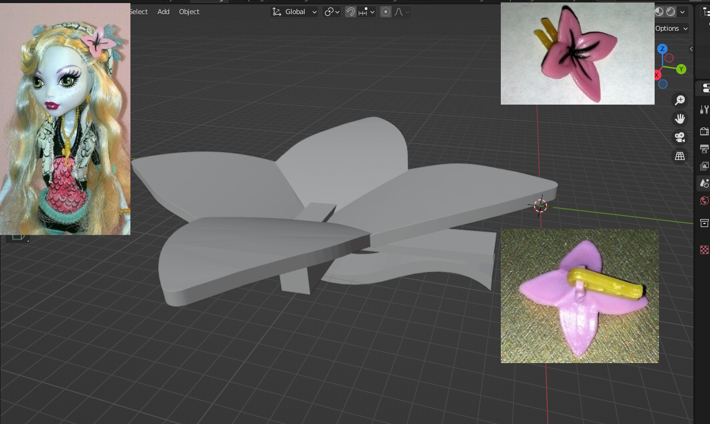
Task: Enable material preview viewport shading
Action: [659, 12]
